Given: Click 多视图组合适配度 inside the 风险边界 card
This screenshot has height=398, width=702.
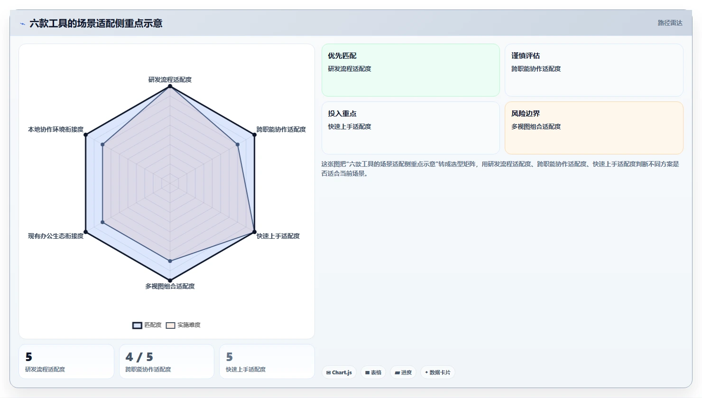Looking at the screenshot, I should click(x=536, y=127).
